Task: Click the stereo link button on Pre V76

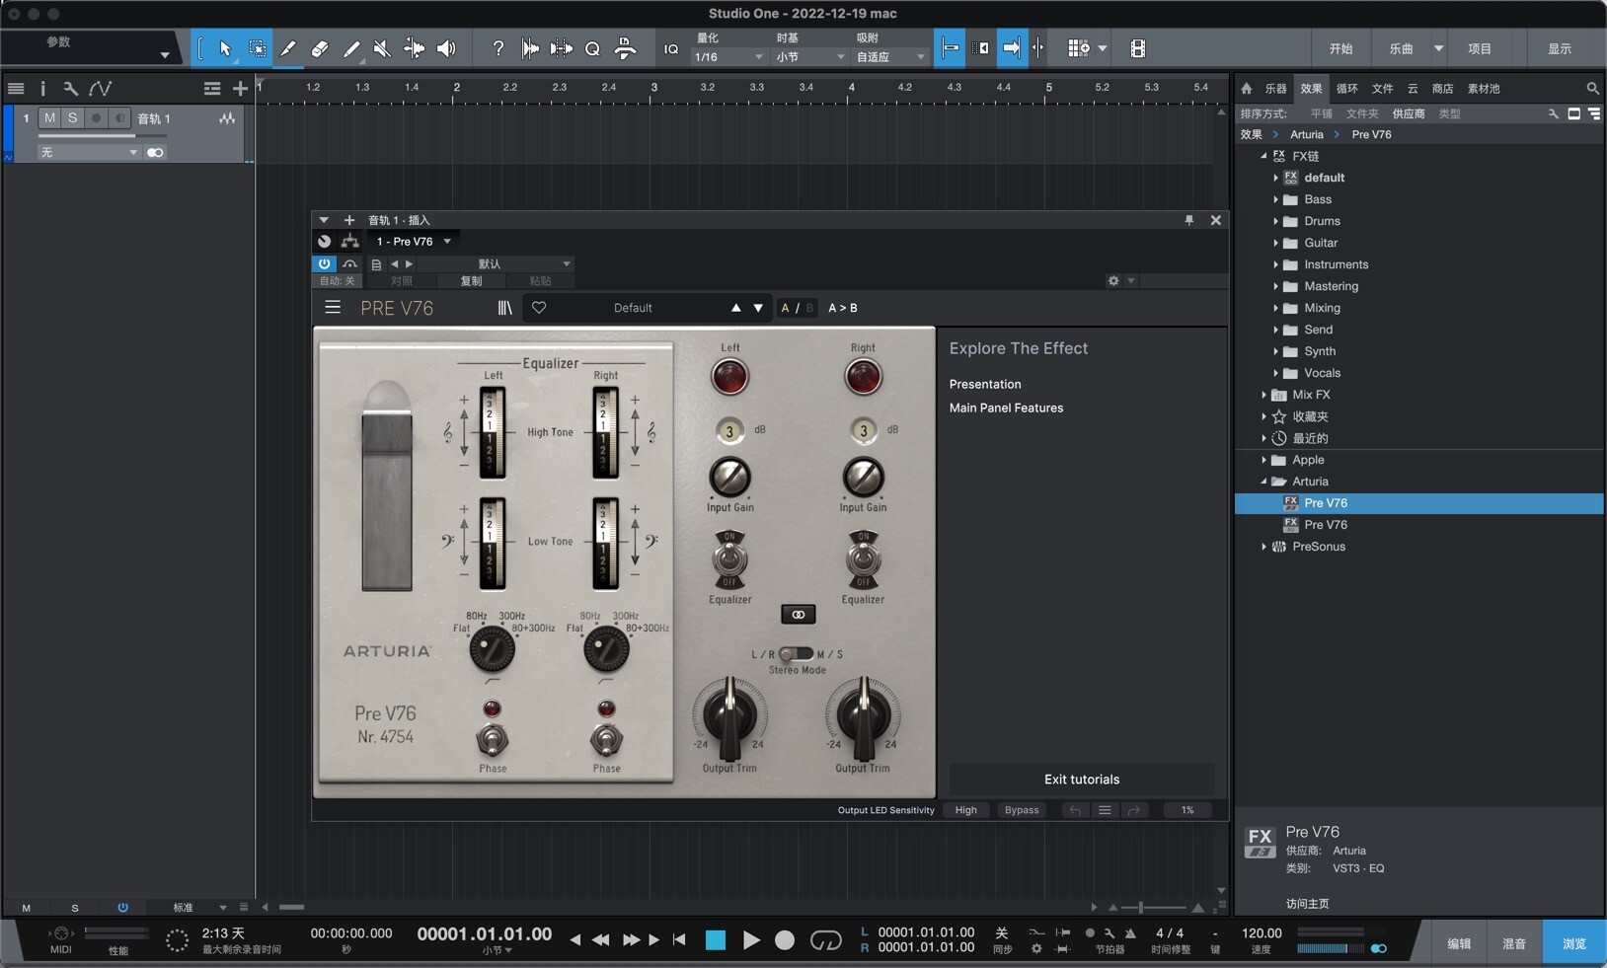Action: pyautogui.click(x=798, y=615)
